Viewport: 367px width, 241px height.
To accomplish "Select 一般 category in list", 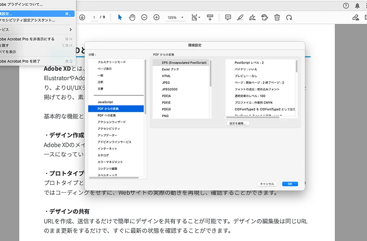I will (116, 75).
